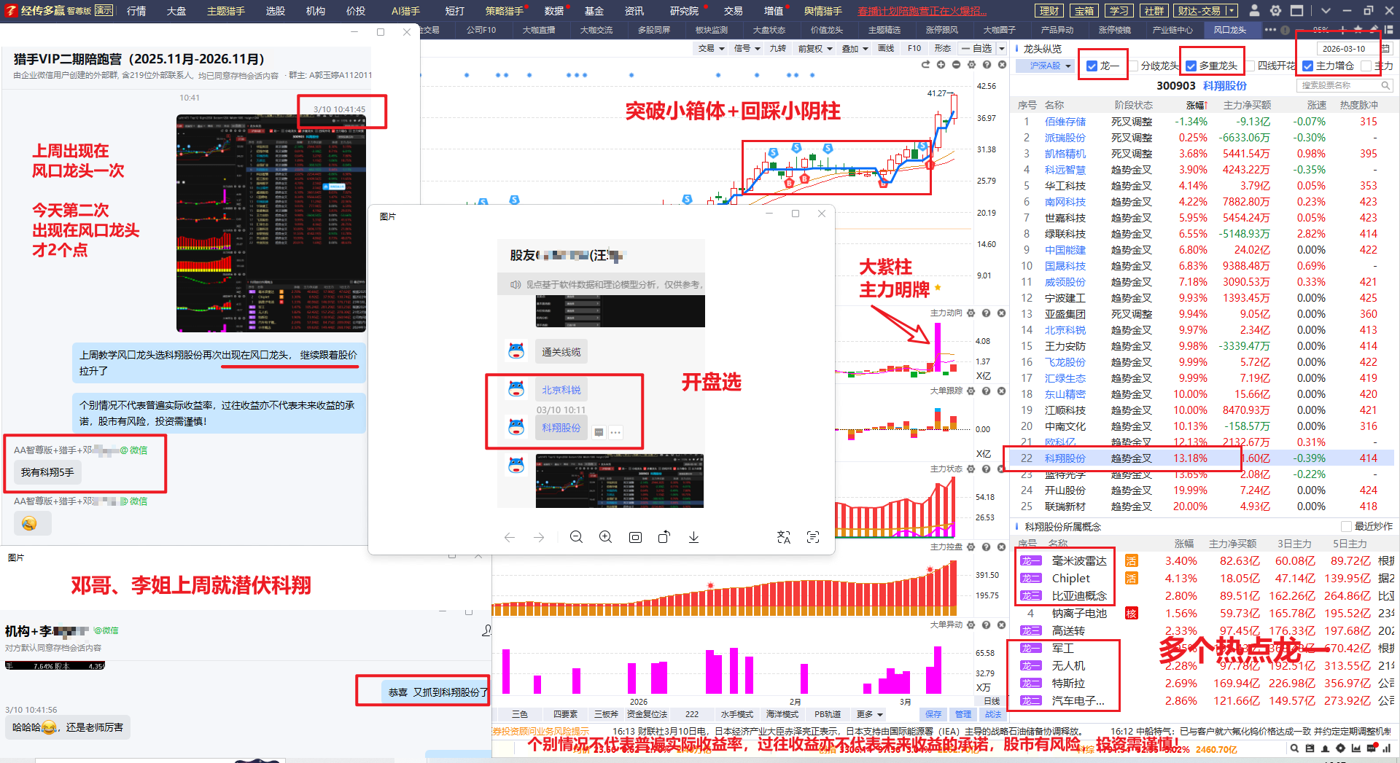Enable the 分歧龙头 checkbox
Image resolution: width=1400 pixels, height=763 pixels.
pos(1133,66)
